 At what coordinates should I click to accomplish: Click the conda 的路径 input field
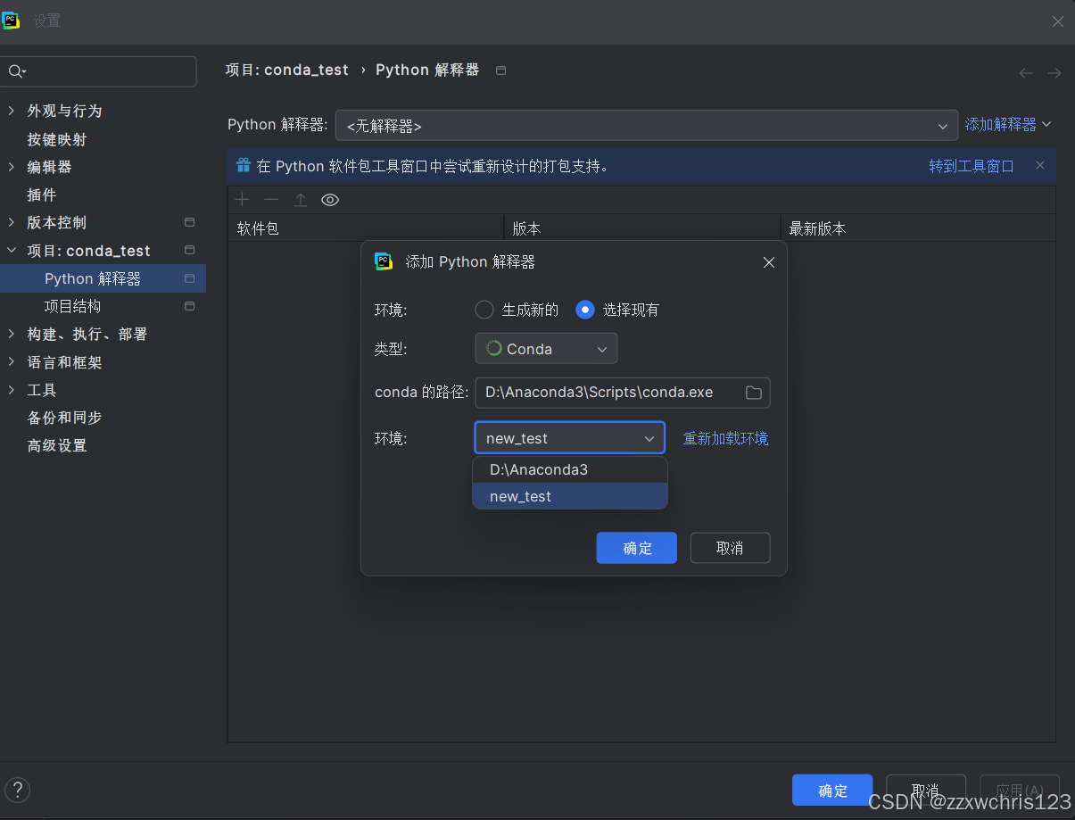click(x=622, y=393)
